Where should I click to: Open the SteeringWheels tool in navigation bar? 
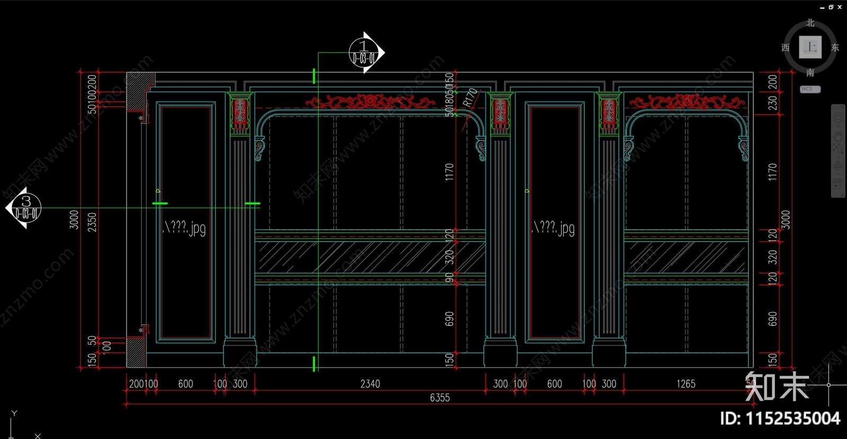838,118
